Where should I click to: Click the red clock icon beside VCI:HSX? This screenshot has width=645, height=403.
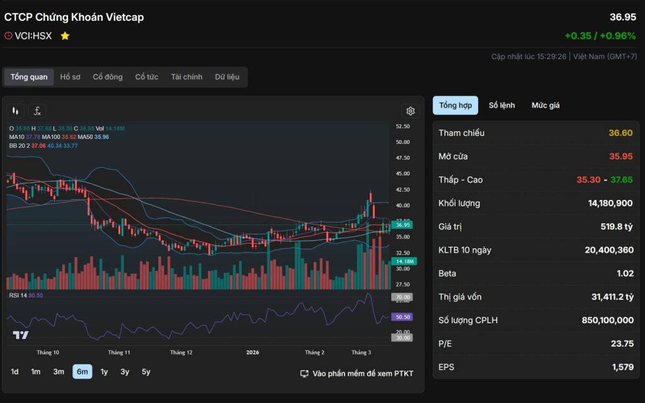(8, 36)
